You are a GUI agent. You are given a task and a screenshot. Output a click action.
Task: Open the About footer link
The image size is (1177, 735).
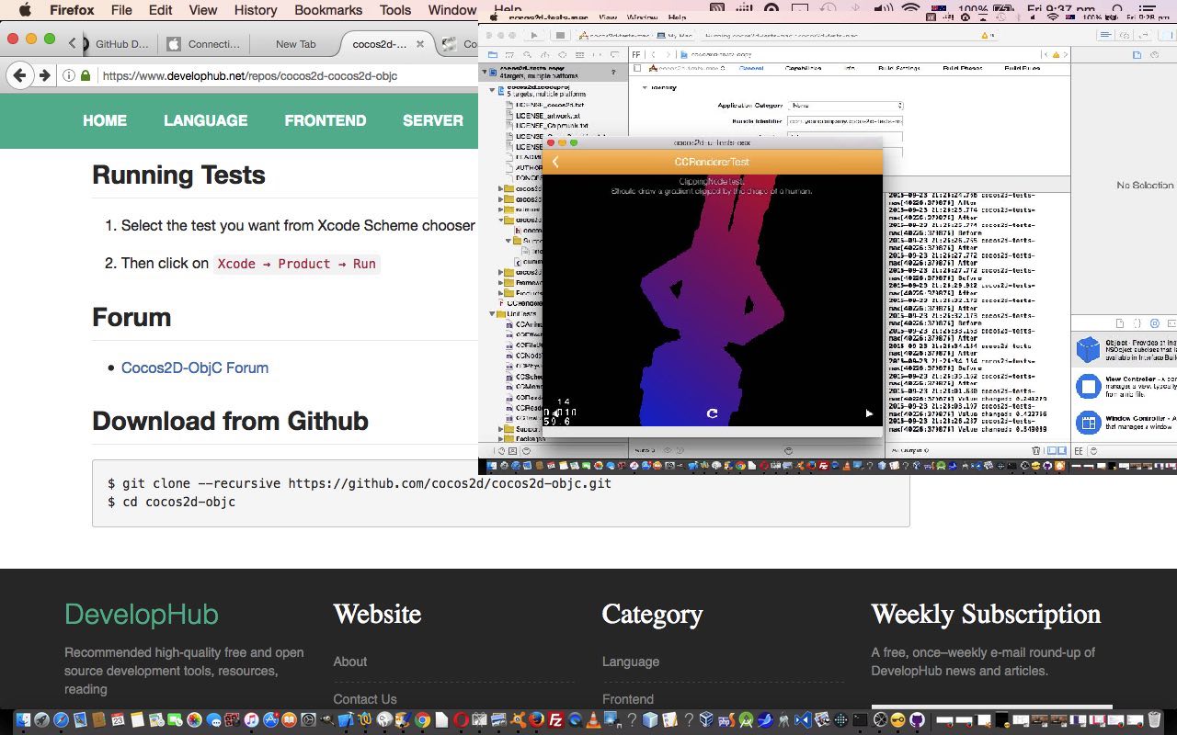(x=349, y=661)
